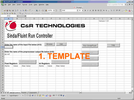Toggle Italic formatting
The width and height of the screenshot is (134, 100).
88,10
